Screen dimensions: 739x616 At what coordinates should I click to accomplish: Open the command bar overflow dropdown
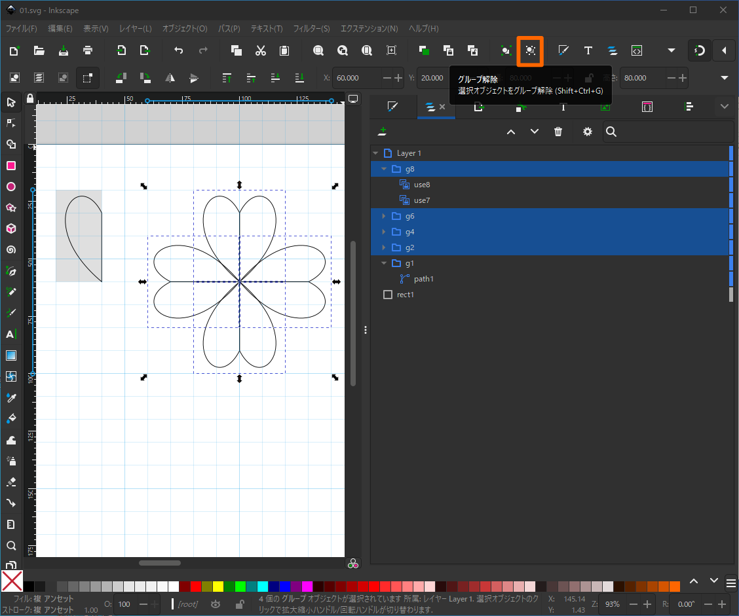pyautogui.click(x=672, y=50)
